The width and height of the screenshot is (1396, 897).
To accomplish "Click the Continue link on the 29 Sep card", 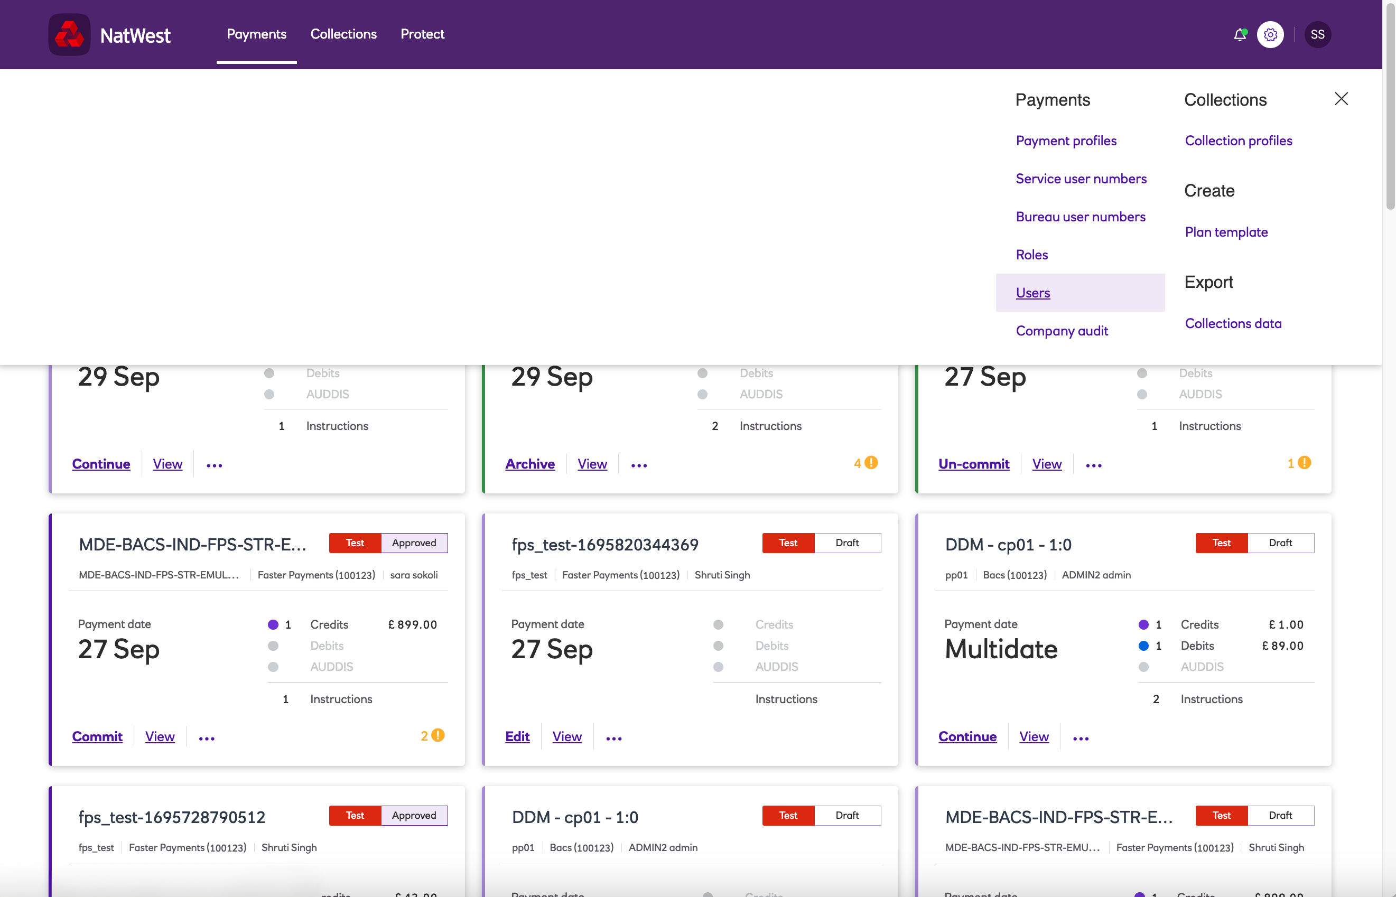I will 101,464.
